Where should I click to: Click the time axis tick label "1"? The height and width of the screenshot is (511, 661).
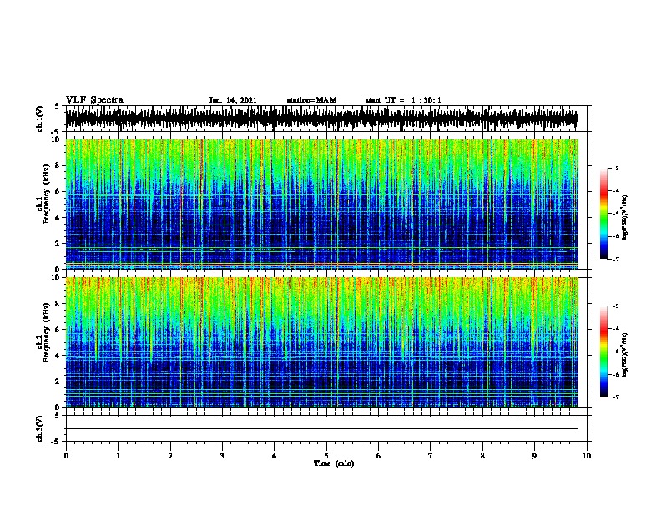118,456
